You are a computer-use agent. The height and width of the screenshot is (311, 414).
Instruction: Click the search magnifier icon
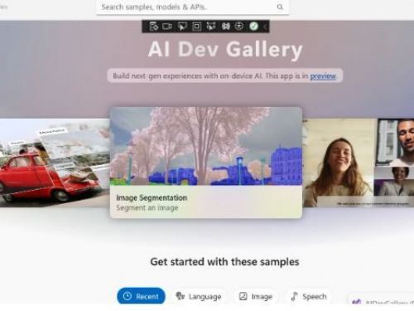[x=280, y=7]
